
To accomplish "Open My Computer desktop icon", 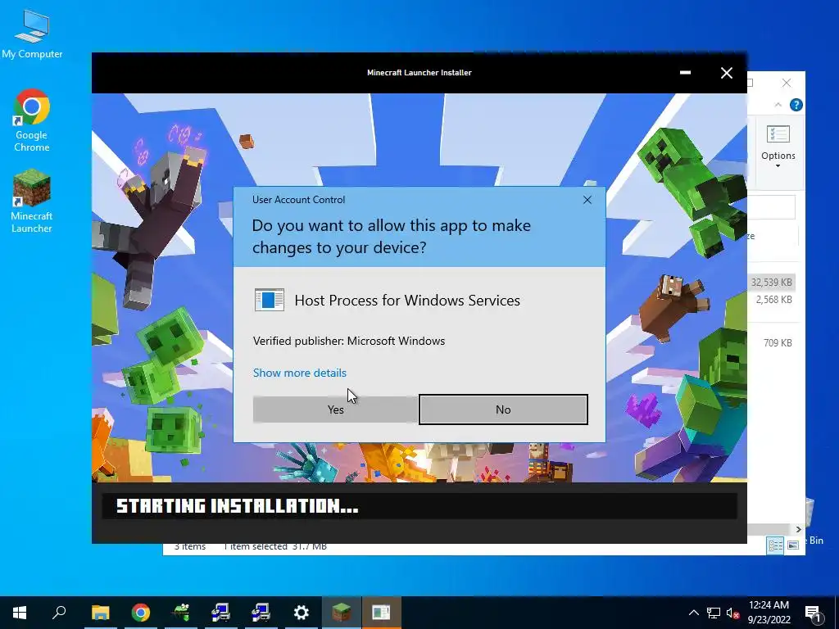I will point(32,33).
